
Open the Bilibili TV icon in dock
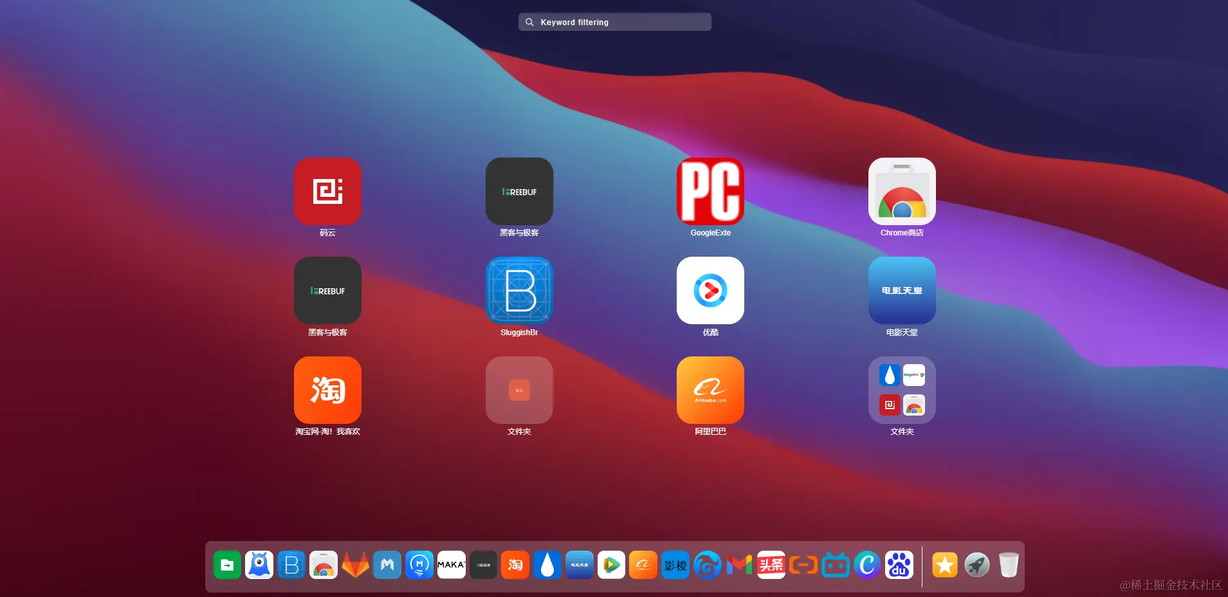(x=836, y=565)
